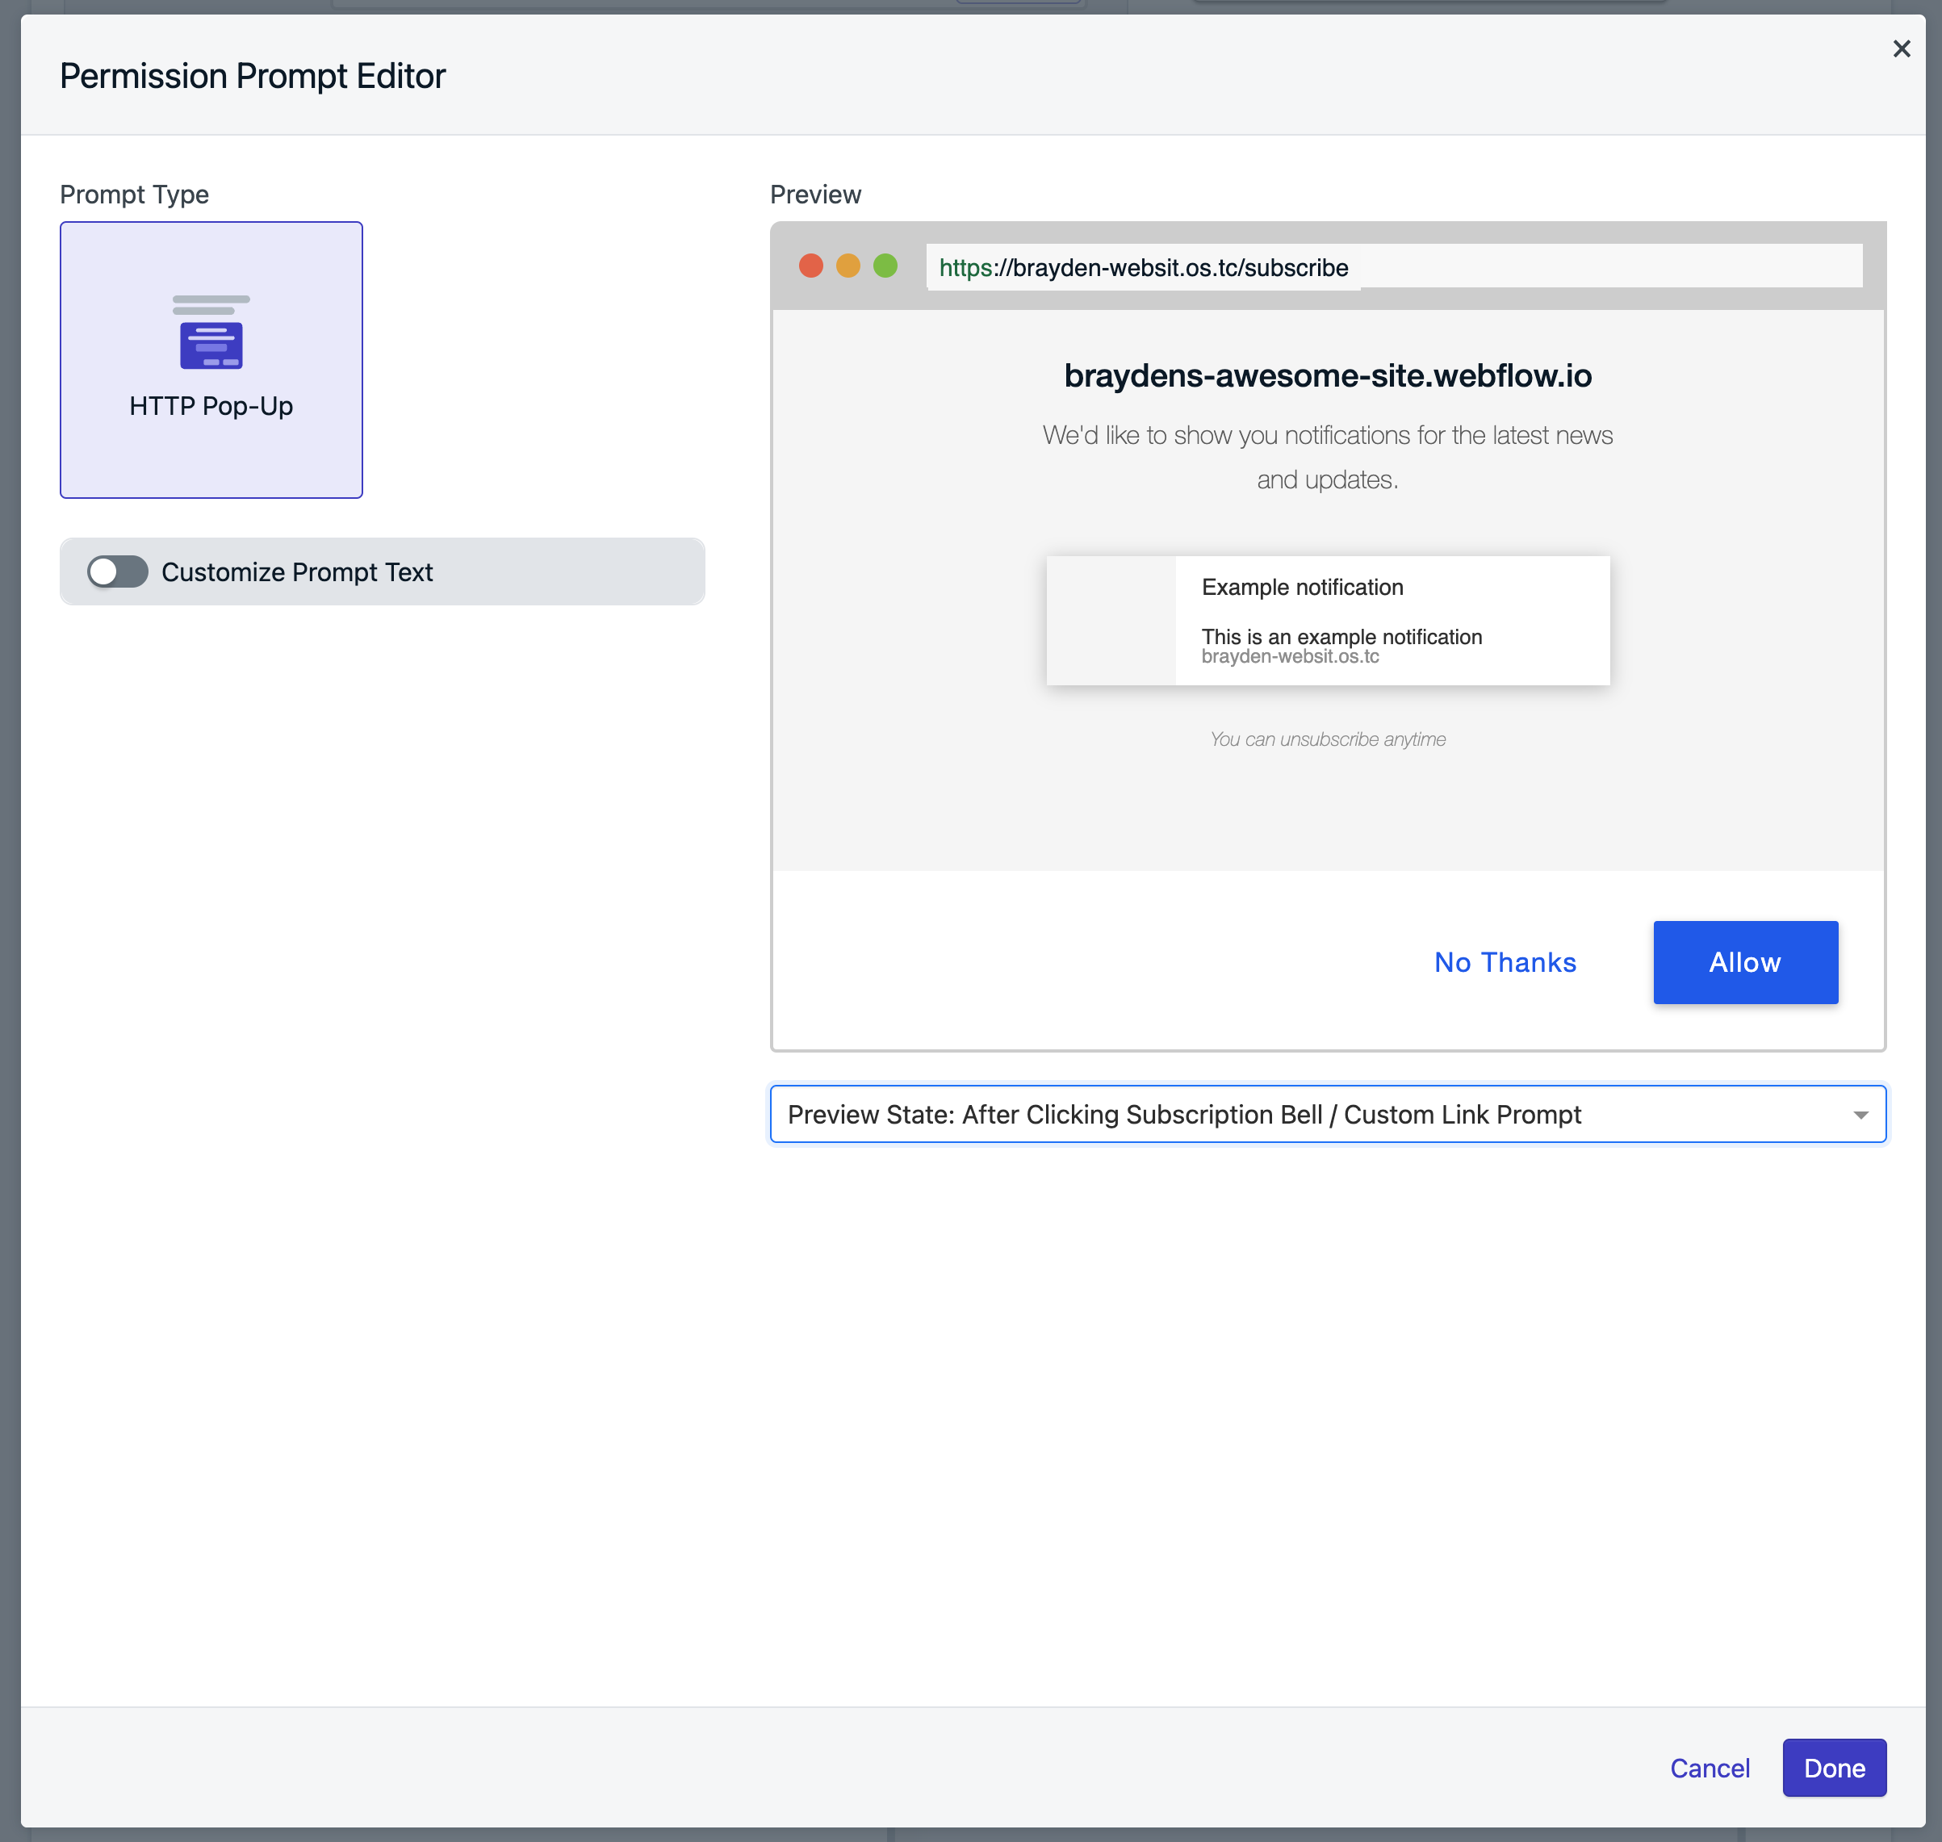
Task: Click the brayden-websit.os.tc notification domain text
Action: (1290, 657)
